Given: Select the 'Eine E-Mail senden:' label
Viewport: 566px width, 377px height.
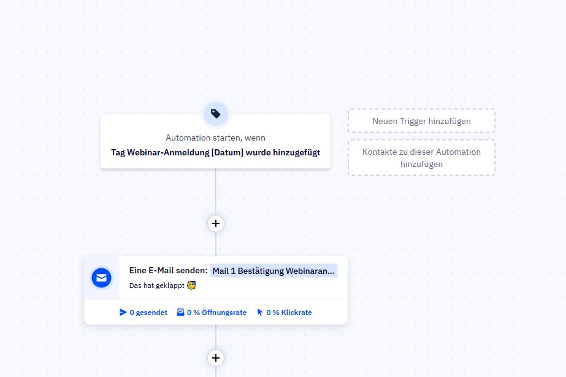Looking at the screenshot, I should 168,271.
